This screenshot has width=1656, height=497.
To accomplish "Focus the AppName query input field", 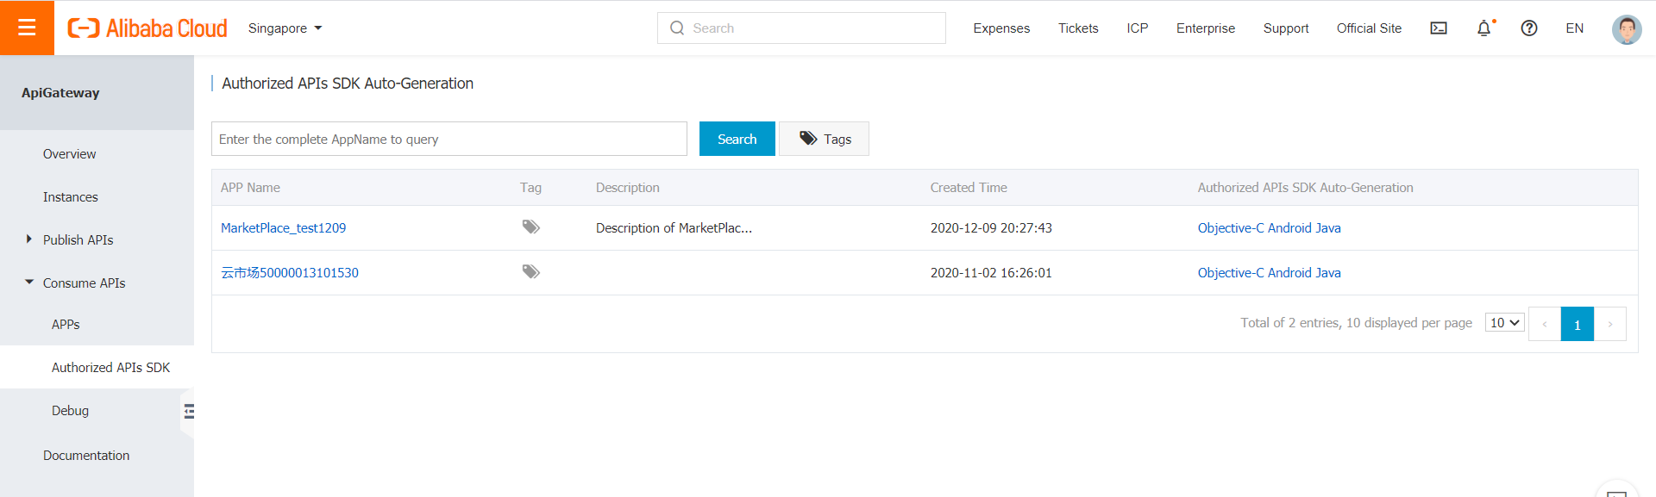I will pos(449,139).
